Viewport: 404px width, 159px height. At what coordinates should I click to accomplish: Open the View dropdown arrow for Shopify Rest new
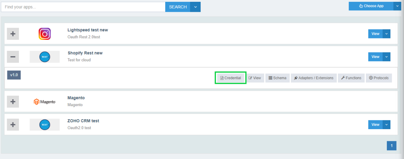(x=387, y=57)
